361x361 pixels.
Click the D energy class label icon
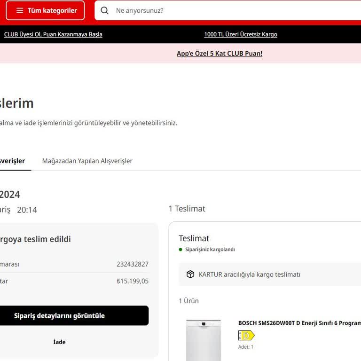(246, 336)
